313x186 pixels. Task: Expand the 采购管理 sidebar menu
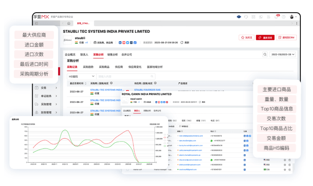[46, 104]
